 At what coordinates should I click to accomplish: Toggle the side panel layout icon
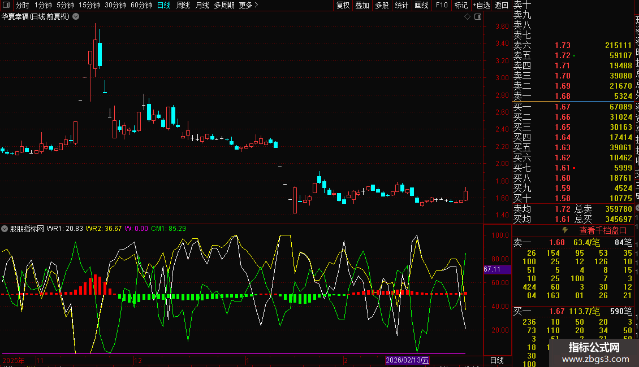(x=478, y=17)
